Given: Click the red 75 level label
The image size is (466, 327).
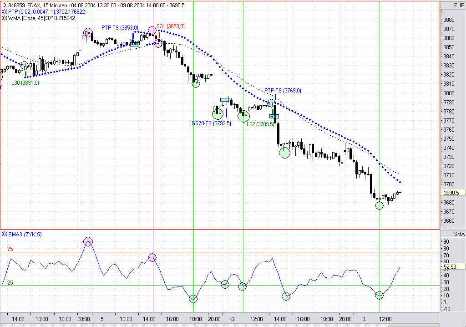Looking at the screenshot, I should 10,249.
